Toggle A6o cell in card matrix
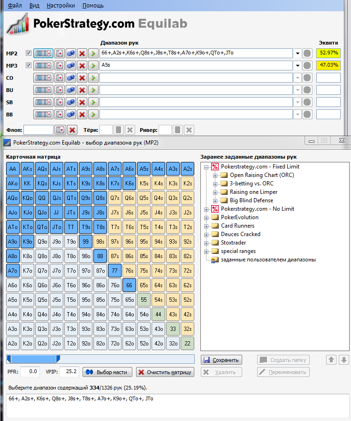The height and width of the screenshot is (421, 351). tap(13, 285)
